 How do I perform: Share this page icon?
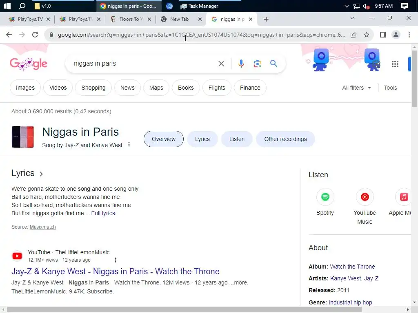[354, 35]
